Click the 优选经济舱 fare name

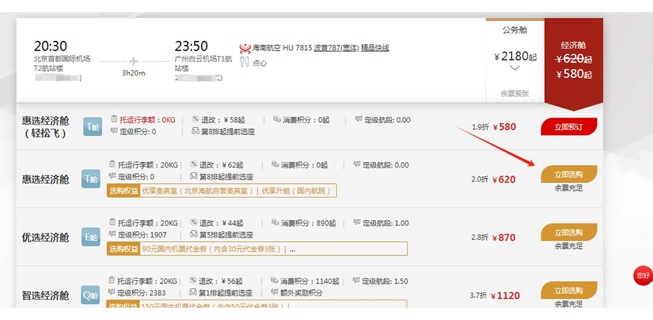click(45, 237)
